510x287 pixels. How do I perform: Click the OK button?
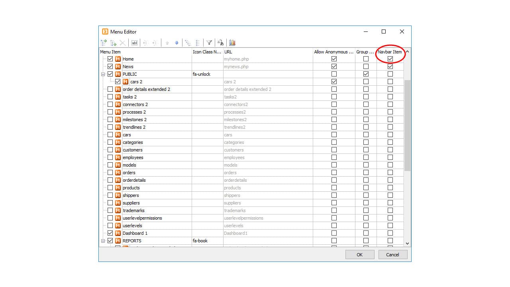point(359,254)
